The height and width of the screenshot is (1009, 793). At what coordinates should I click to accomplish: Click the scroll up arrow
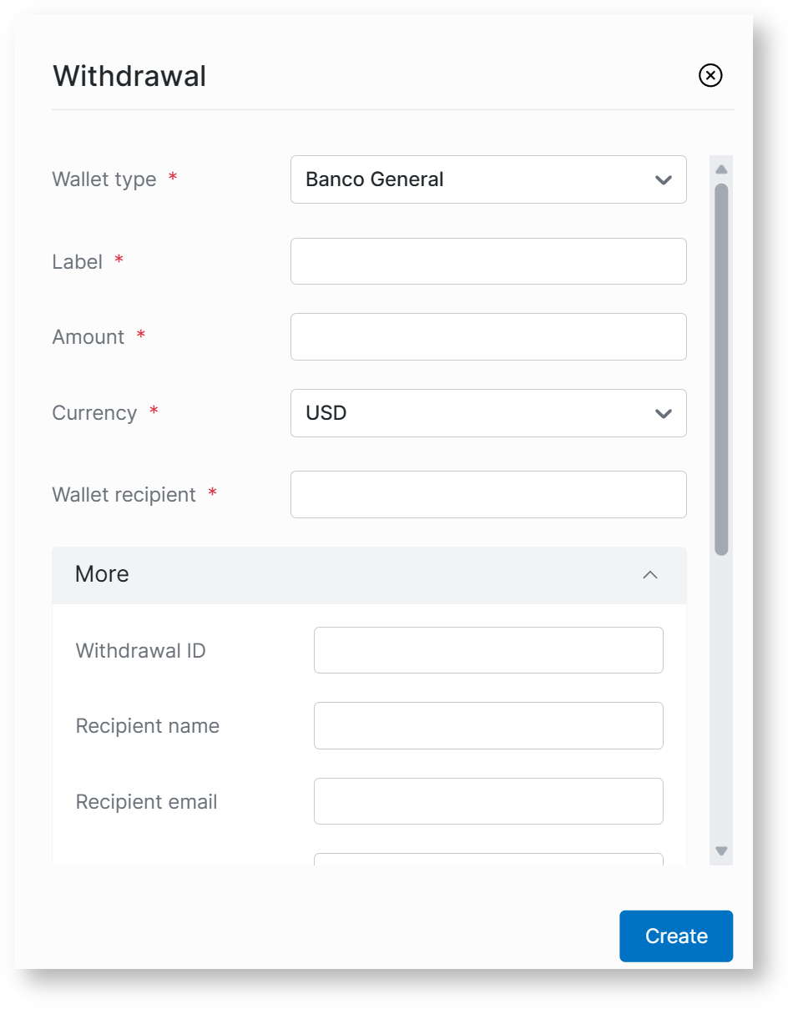[721, 169]
